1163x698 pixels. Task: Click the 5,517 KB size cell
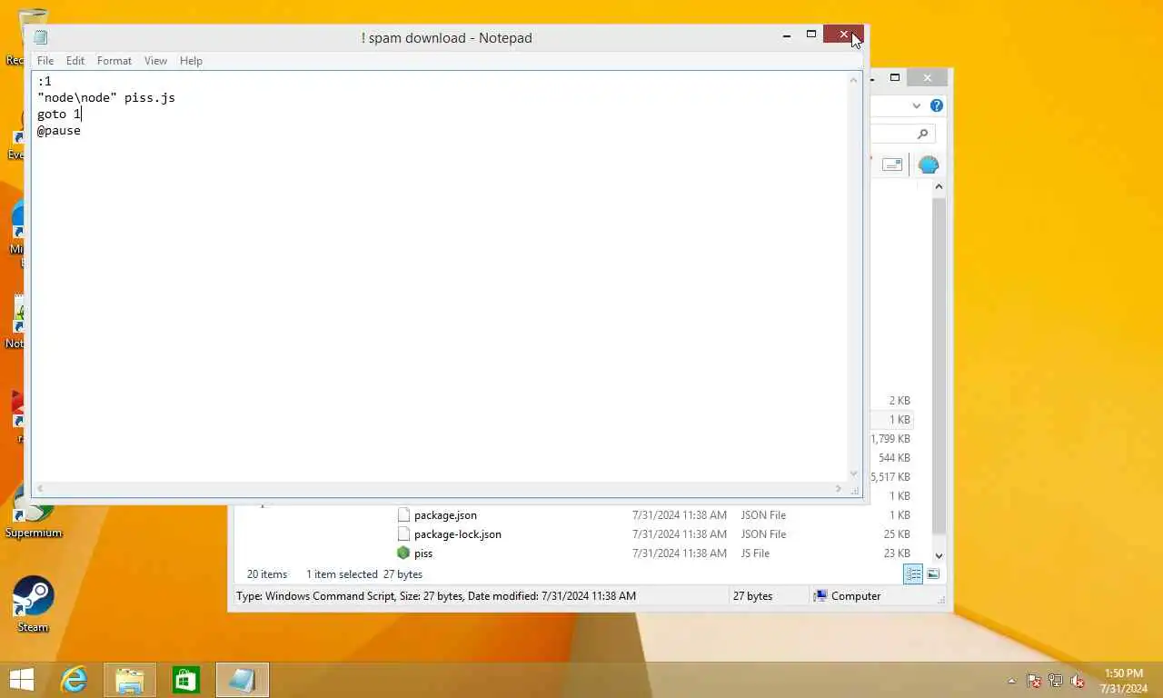point(890,477)
